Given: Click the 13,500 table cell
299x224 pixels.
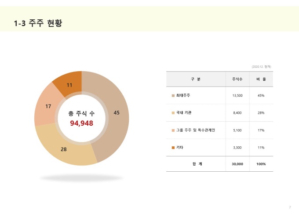Looking at the screenshot, I should click(237, 96).
